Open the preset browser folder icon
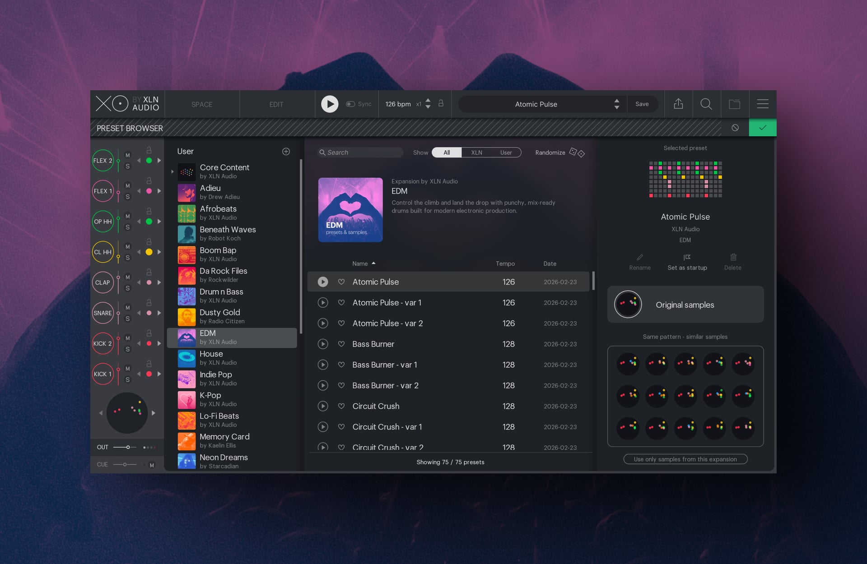The image size is (867, 564). pyautogui.click(x=734, y=104)
